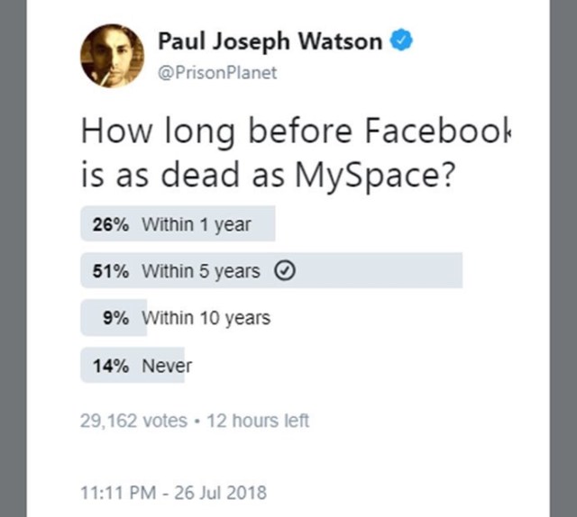The width and height of the screenshot is (577, 517).
Task: Click the "29,162 votes" count
Action: (133, 421)
